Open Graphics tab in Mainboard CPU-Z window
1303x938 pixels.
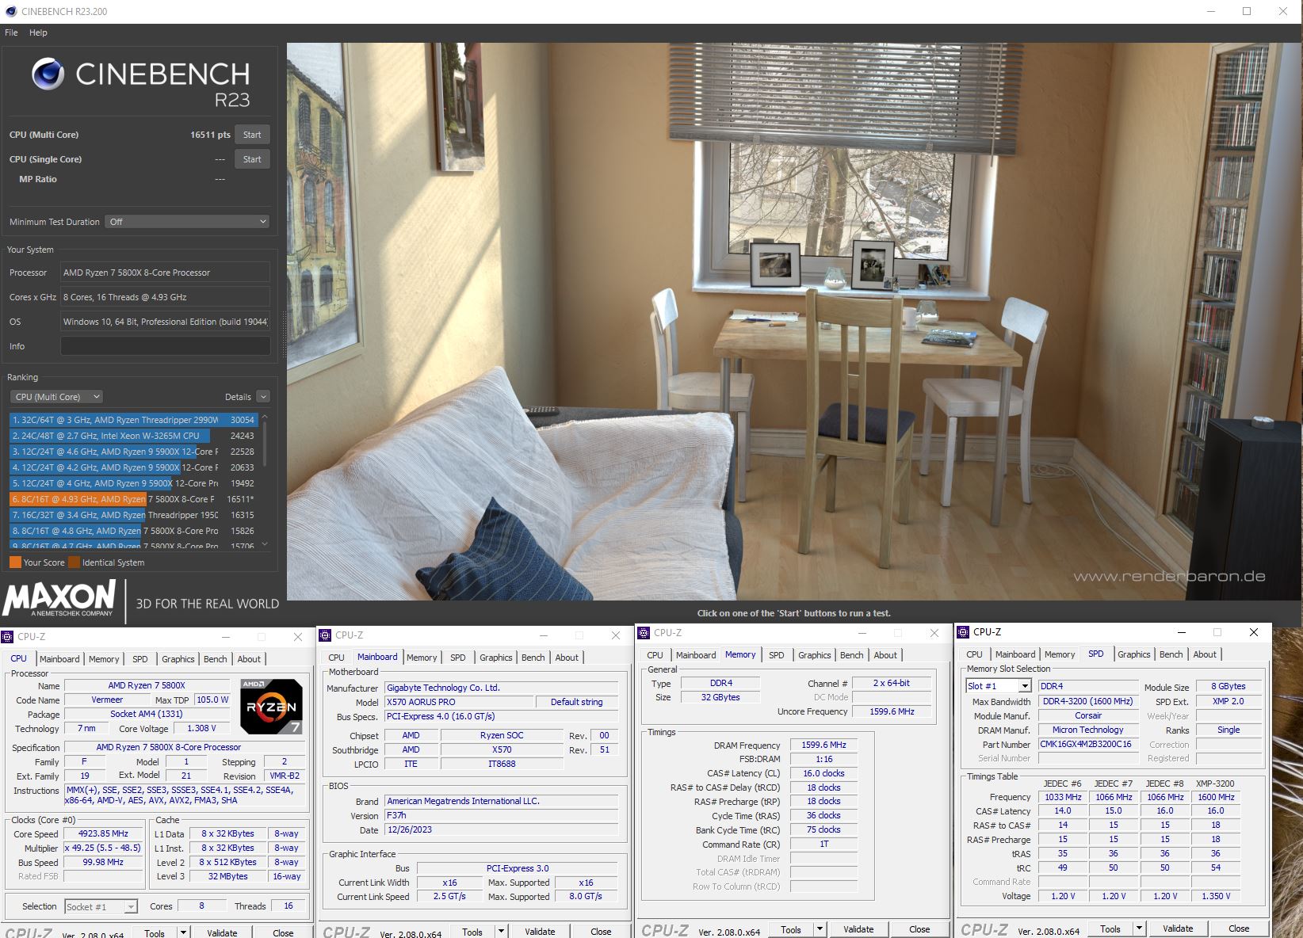pos(496,658)
